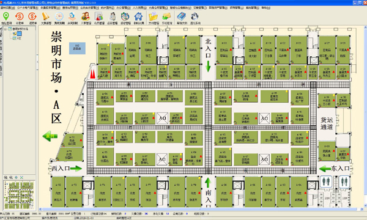Open the clock icon in toolbar

59,16
